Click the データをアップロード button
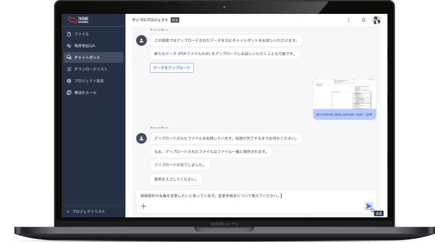 coord(172,68)
